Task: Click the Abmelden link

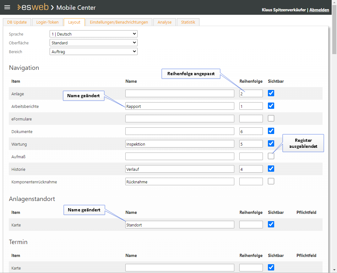Action: click(319, 10)
